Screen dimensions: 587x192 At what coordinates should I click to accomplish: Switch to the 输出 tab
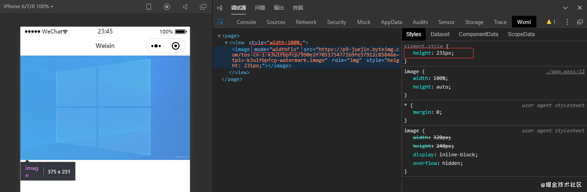pyautogui.click(x=279, y=8)
